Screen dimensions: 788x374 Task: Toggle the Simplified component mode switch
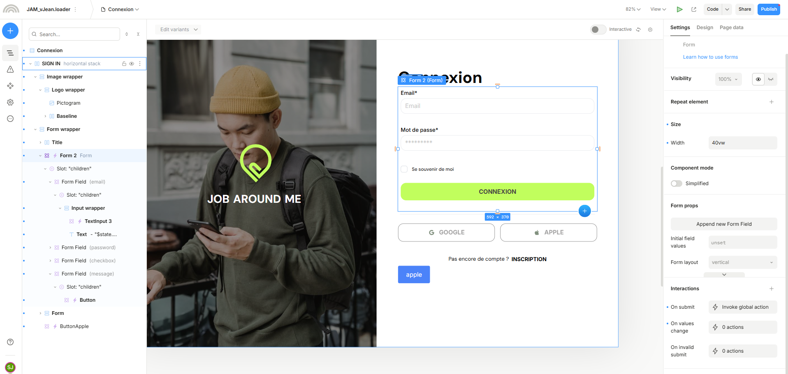coord(677,184)
